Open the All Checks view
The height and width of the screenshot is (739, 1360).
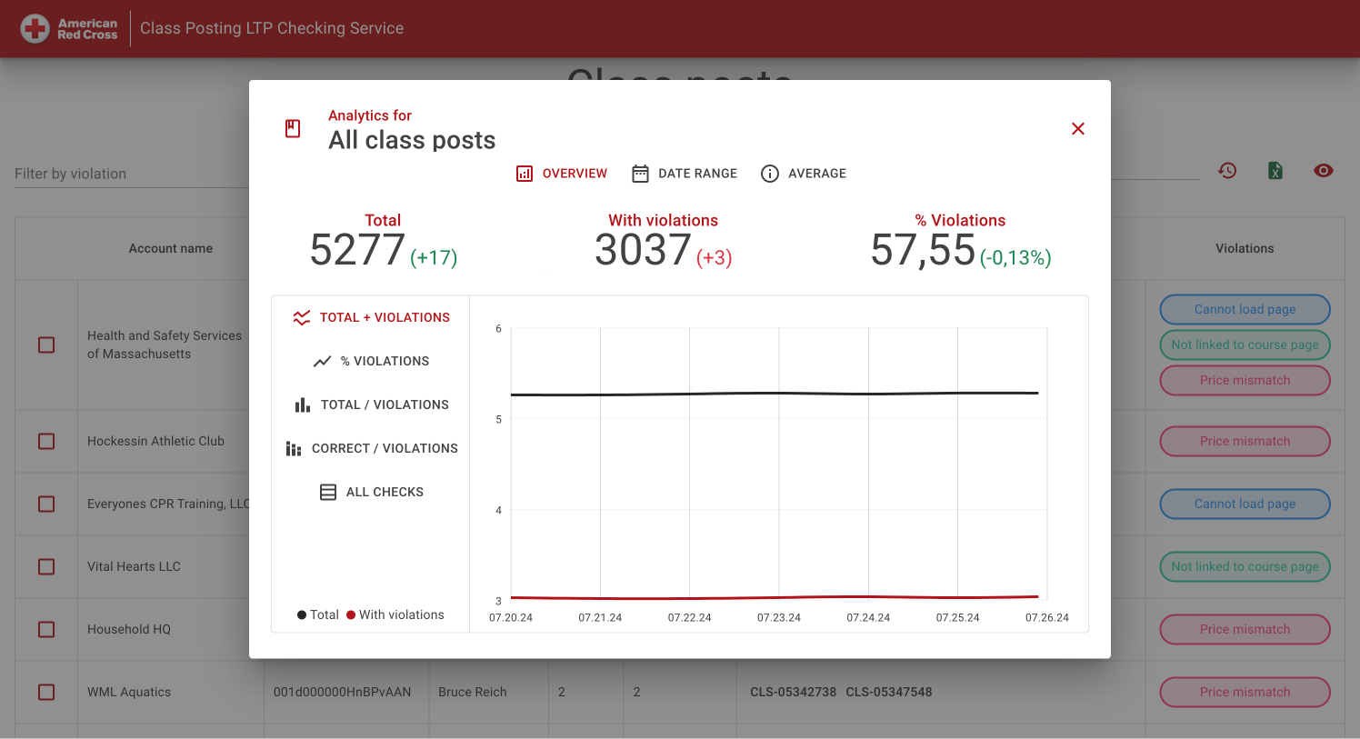[x=371, y=492]
